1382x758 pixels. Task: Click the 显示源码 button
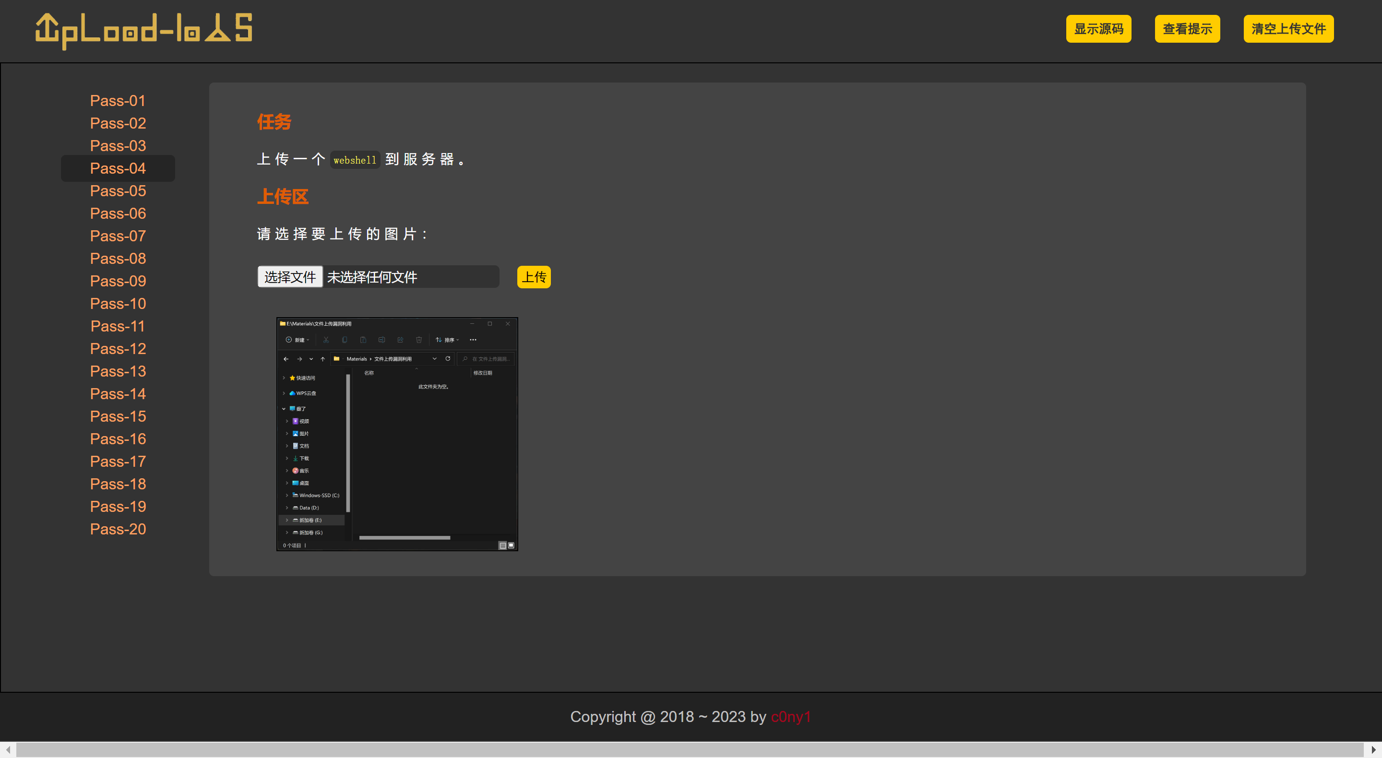click(x=1097, y=28)
